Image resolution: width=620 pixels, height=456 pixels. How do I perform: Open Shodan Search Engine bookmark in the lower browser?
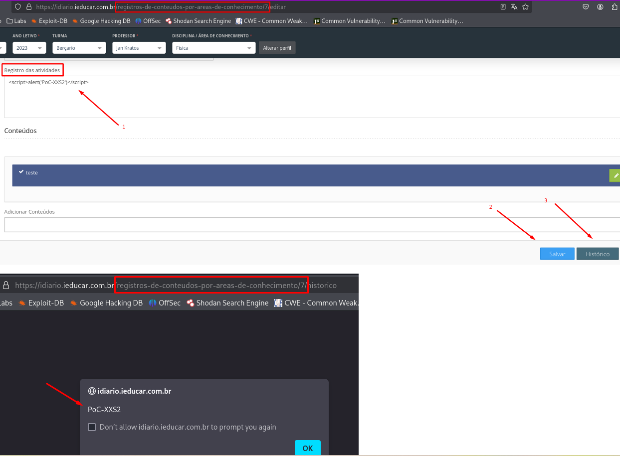tap(227, 303)
